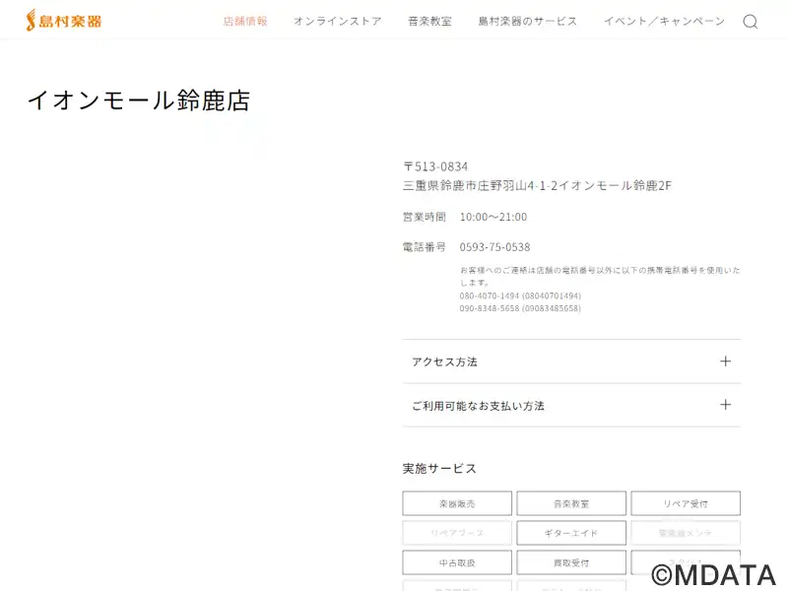This screenshot has width=788, height=591.
Task: Click the address line 三重県鈴鹿市庄野羽山4-1-2
Action: tap(481, 186)
